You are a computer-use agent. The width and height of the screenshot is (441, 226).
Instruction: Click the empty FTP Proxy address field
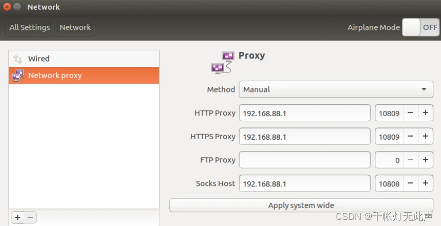pyautogui.click(x=304, y=160)
